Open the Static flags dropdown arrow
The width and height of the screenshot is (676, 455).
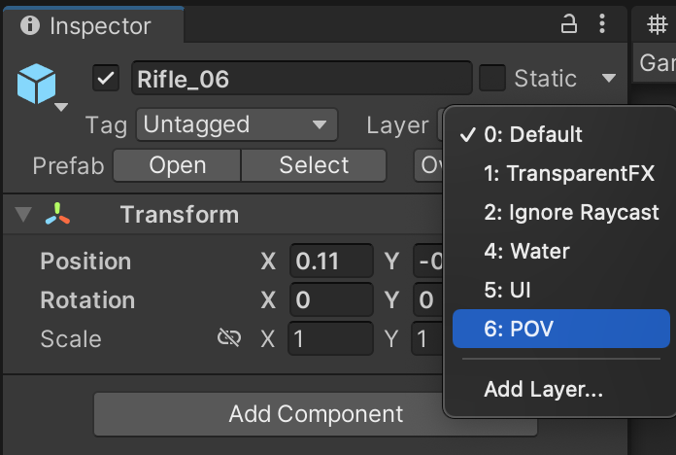click(x=609, y=79)
